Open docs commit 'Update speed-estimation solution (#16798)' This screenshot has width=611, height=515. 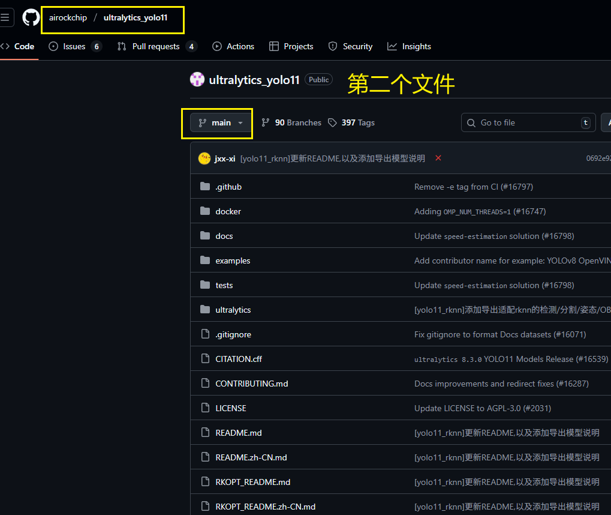point(494,236)
